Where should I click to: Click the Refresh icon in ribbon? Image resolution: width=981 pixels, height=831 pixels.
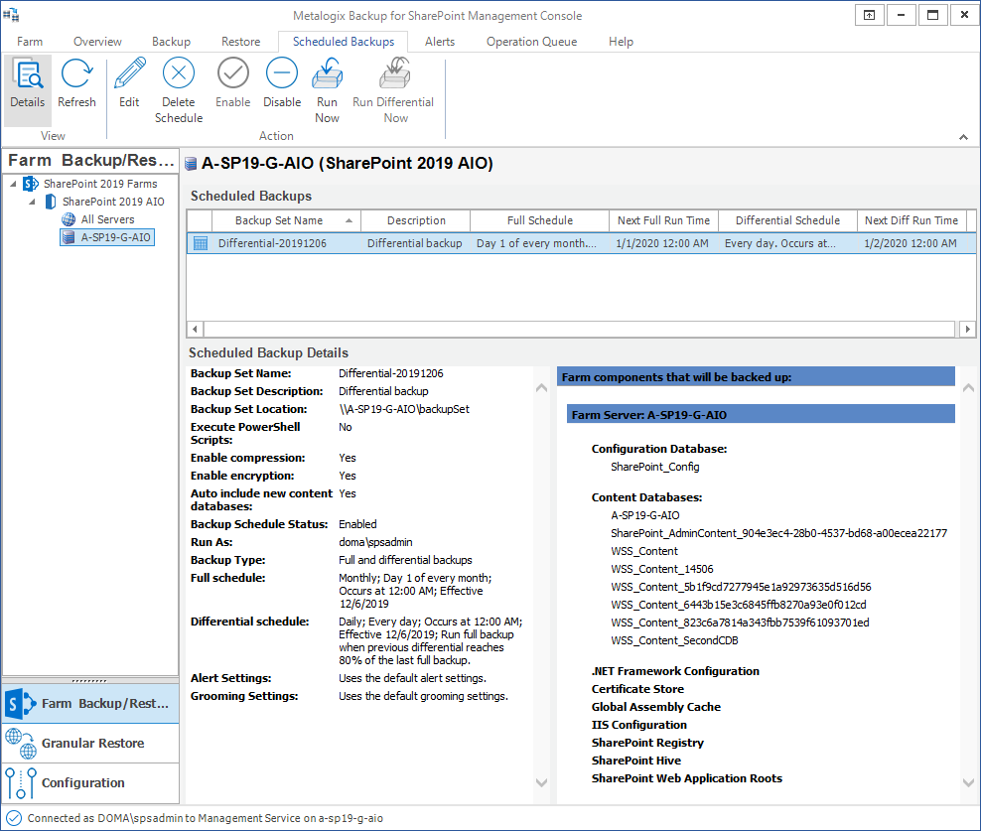76,84
